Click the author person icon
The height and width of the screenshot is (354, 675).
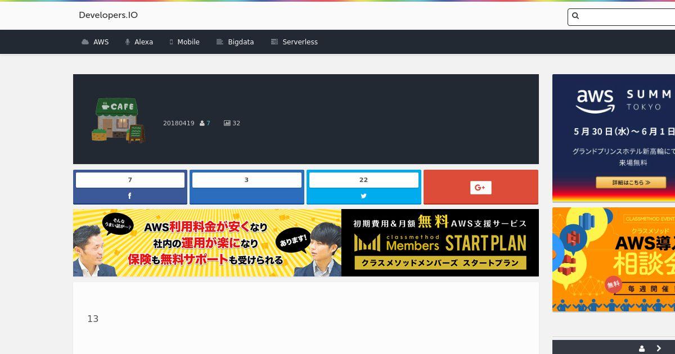coord(202,123)
